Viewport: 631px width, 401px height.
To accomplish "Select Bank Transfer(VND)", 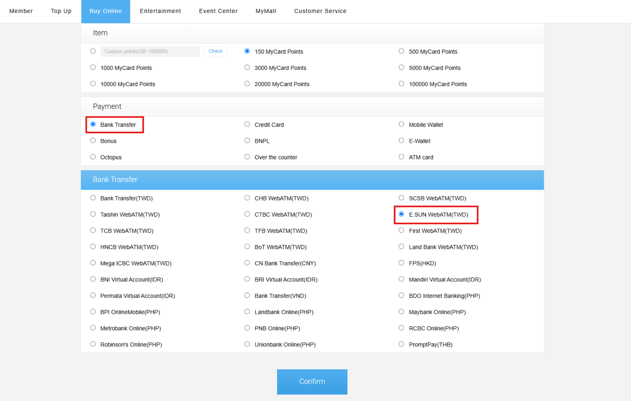I will (x=247, y=295).
